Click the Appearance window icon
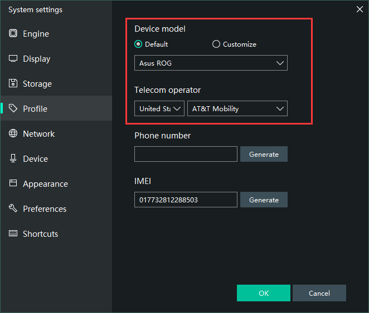Viewport: 369px width, 313px height. tap(13, 183)
